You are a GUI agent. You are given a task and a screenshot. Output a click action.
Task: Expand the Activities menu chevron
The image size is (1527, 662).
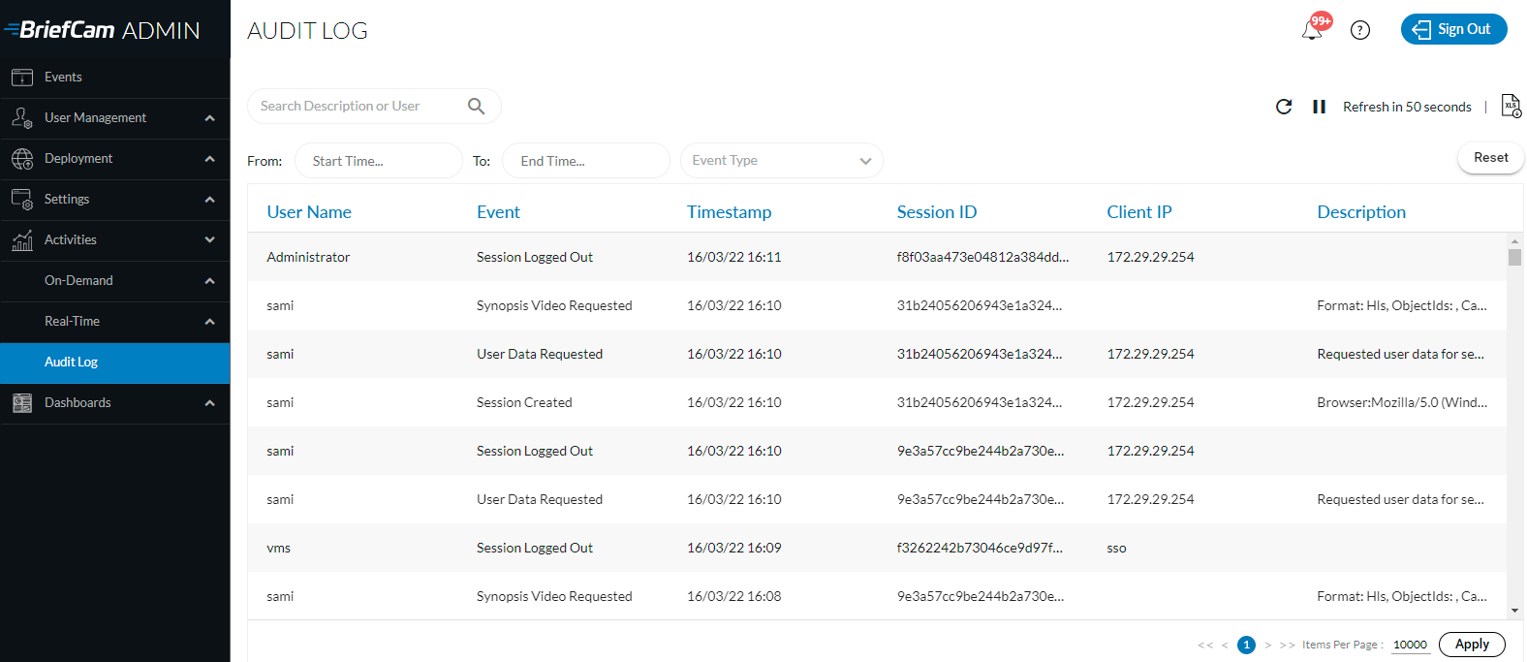[209, 239]
